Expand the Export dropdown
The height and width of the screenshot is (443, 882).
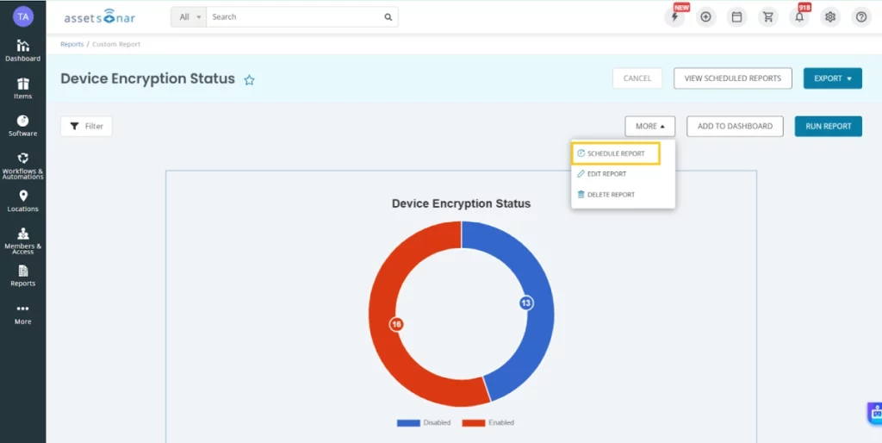tap(832, 78)
